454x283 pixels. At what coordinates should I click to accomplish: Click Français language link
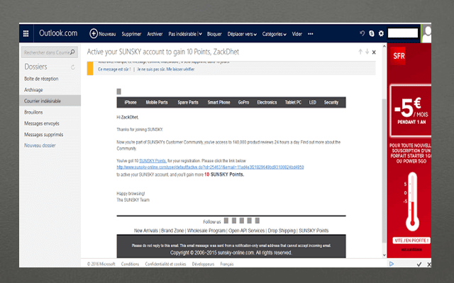pyautogui.click(x=227, y=264)
